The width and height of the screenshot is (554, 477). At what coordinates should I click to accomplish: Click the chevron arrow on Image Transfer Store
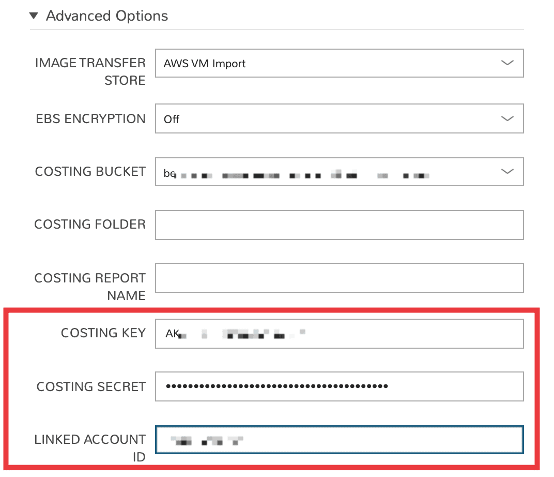coord(507,63)
